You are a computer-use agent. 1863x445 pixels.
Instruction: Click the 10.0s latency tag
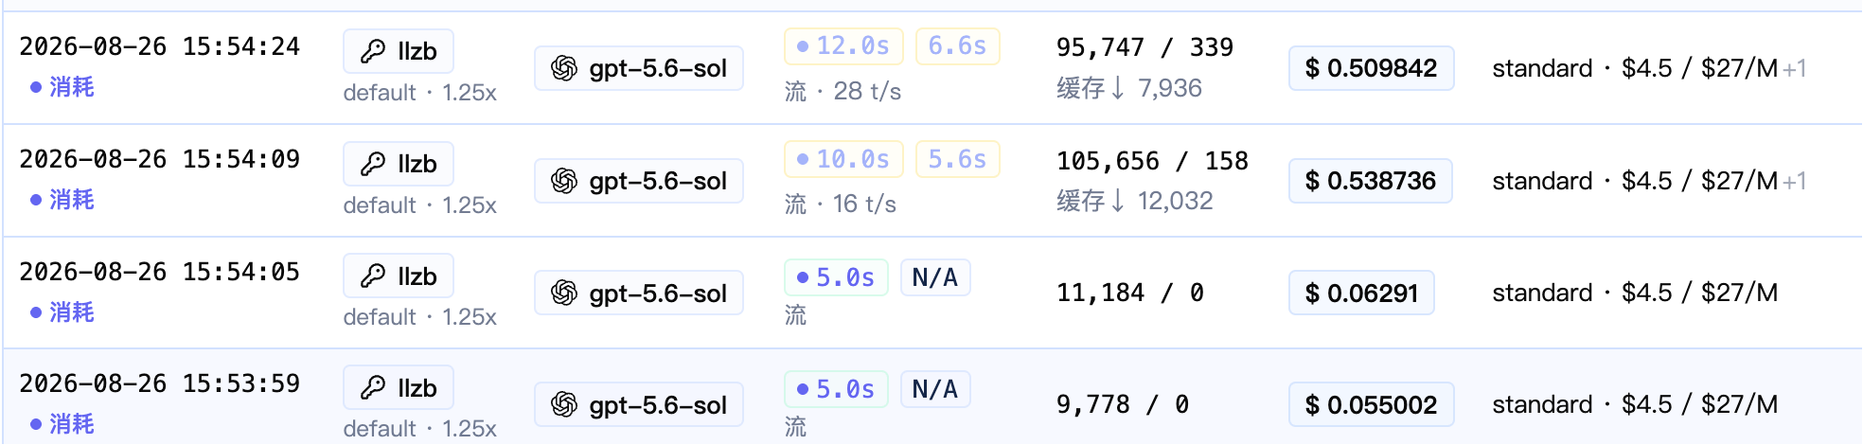click(843, 159)
